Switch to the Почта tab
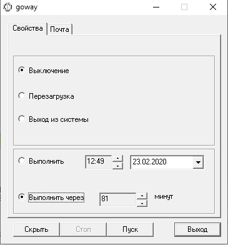The image size is (228, 245). click(59, 29)
